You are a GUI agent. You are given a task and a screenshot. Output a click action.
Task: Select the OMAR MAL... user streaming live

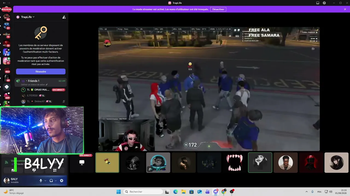[x=43, y=90]
